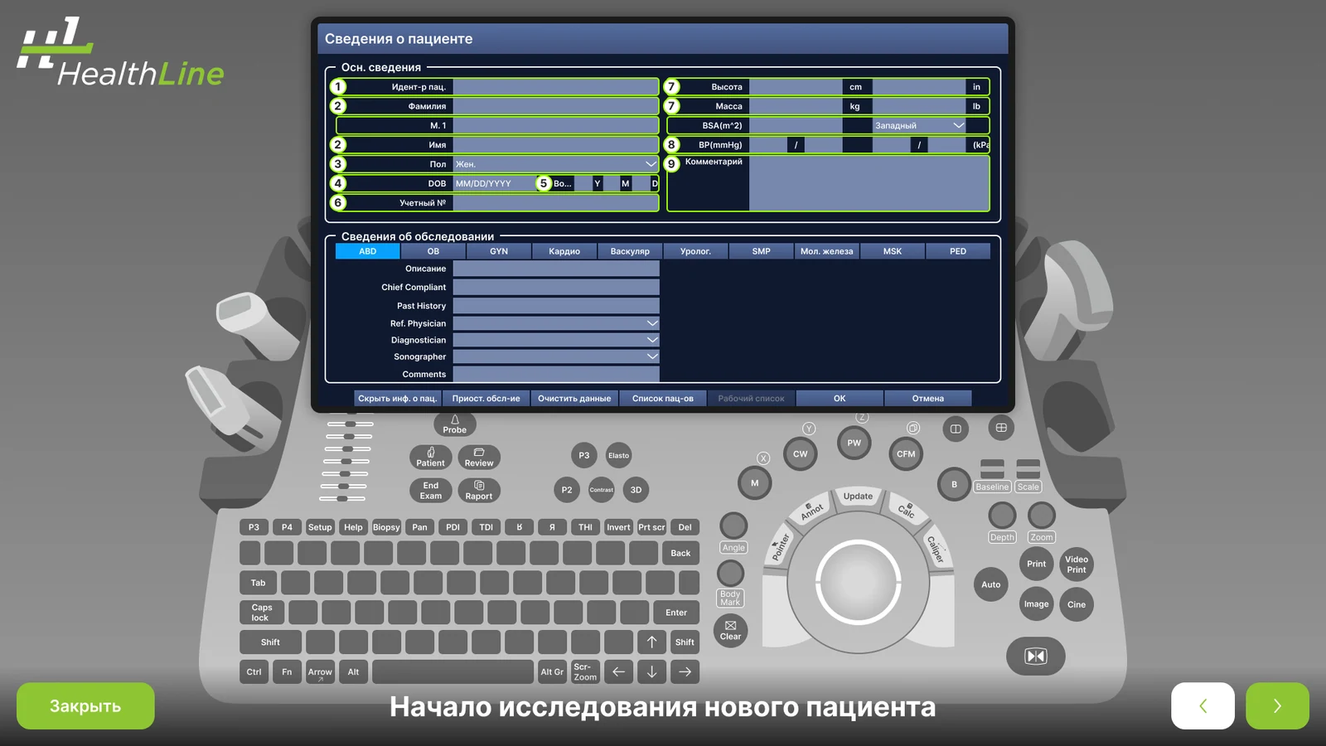Open the Пол gender dropdown

tap(556, 164)
